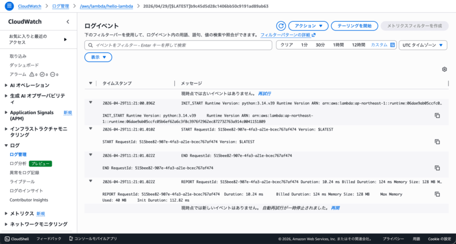The width and height of the screenshot is (456, 244).
Task: Click the search magnifier icon in filter bar
Action: coord(90,45)
